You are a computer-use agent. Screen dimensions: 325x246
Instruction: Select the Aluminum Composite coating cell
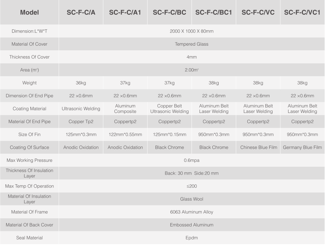tap(125, 109)
